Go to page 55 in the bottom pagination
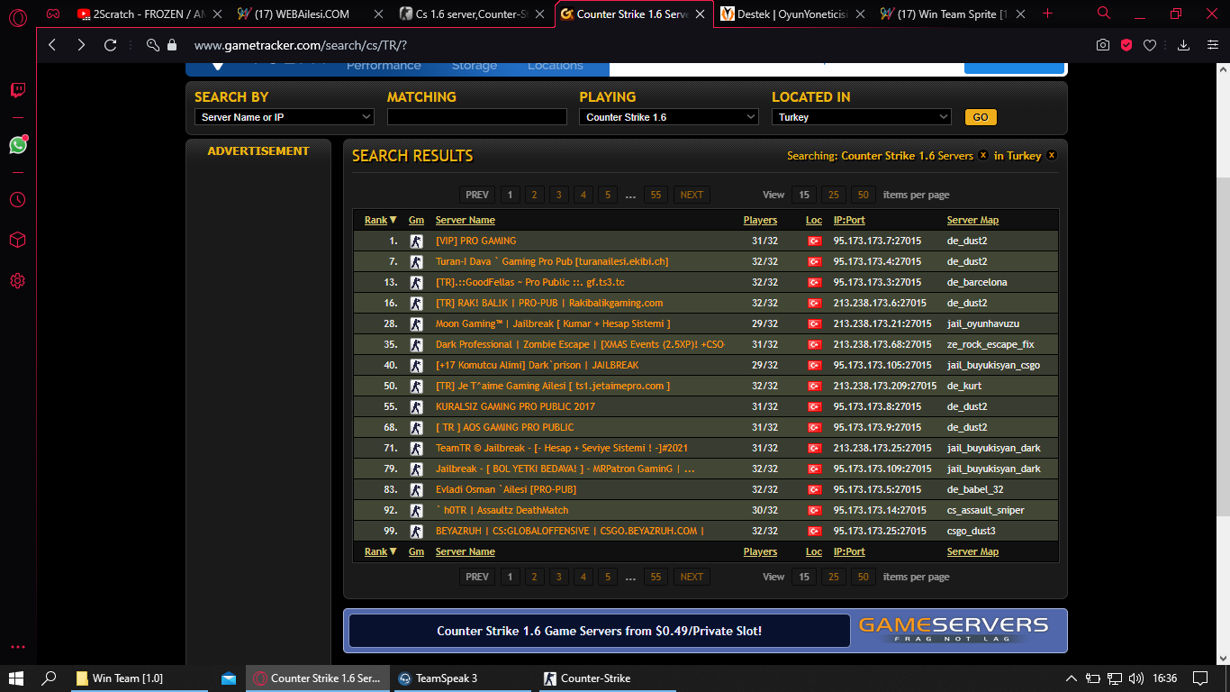Image resolution: width=1230 pixels, height=692 pixels. tap(656, 577)
